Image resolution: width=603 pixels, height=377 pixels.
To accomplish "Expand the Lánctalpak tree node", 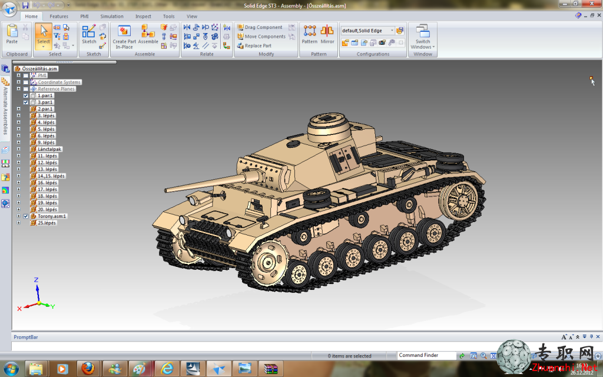I will pyautogui.click(x=18, y=149).
